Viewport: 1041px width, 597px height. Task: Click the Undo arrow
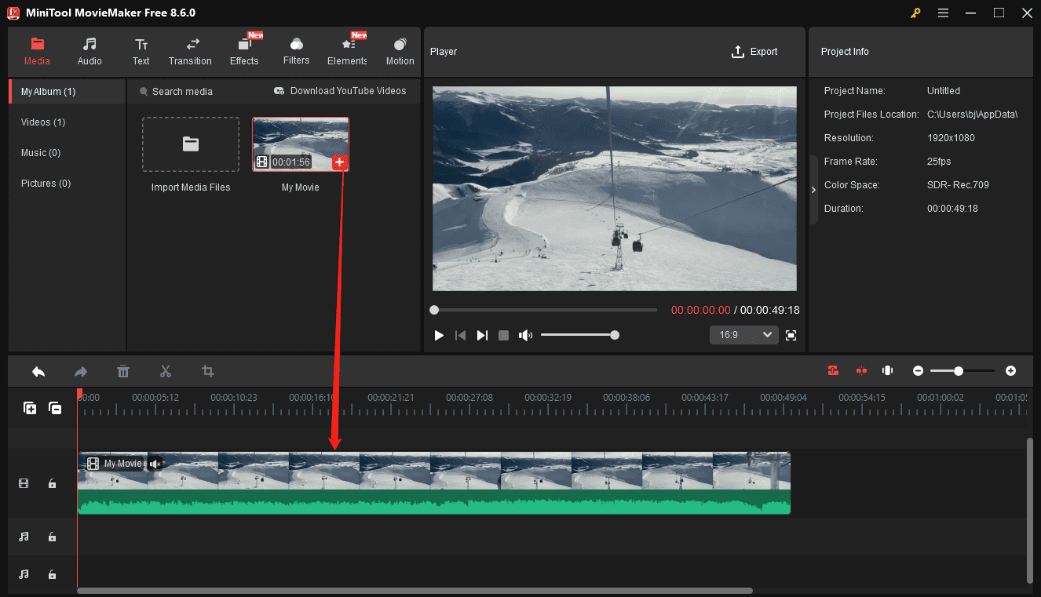(x=38, y=371)
